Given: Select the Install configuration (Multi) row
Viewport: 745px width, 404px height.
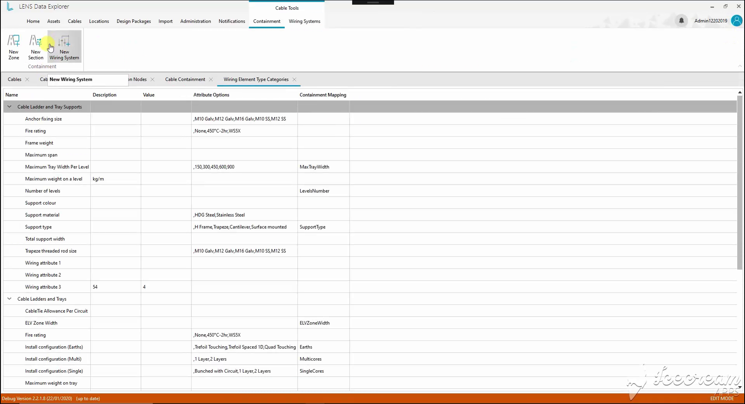Looking at the screenshot, I should pos(370,359).
